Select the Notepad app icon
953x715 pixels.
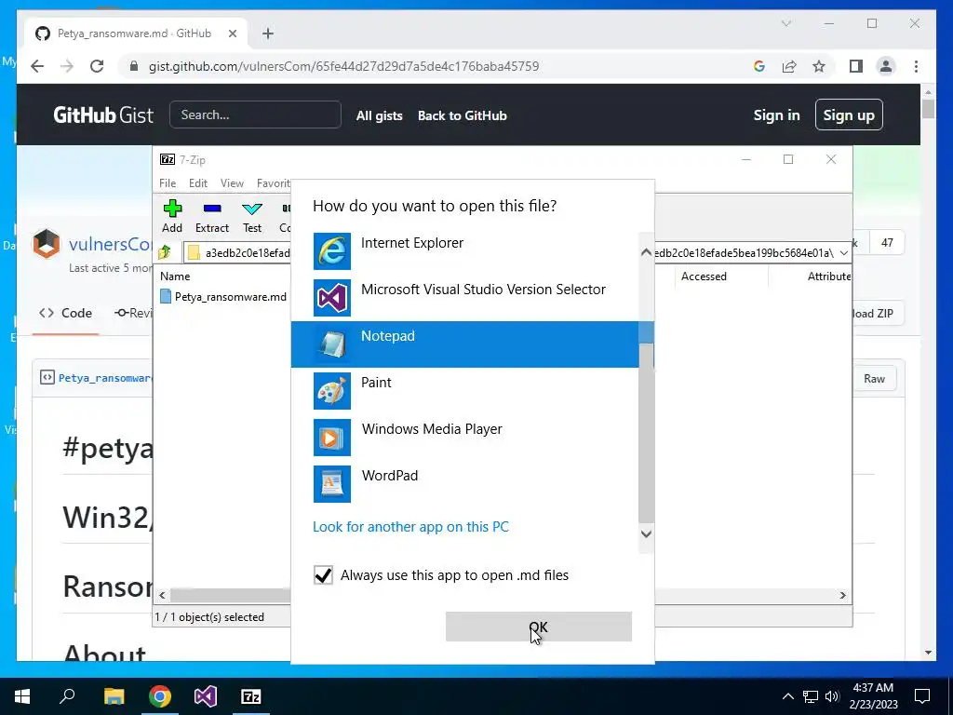coord(332,344)
